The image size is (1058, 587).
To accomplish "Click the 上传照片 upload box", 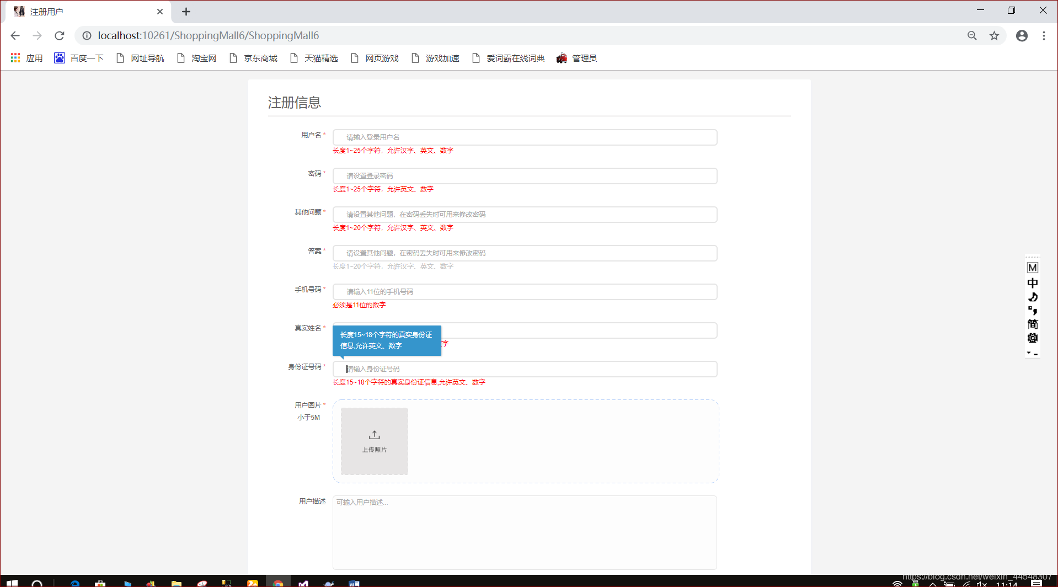I will (x=375, y=441).
